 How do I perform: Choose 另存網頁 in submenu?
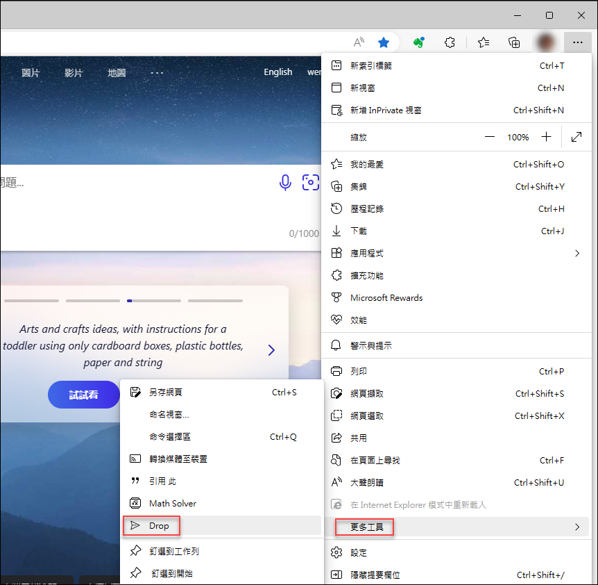[221, 392]
